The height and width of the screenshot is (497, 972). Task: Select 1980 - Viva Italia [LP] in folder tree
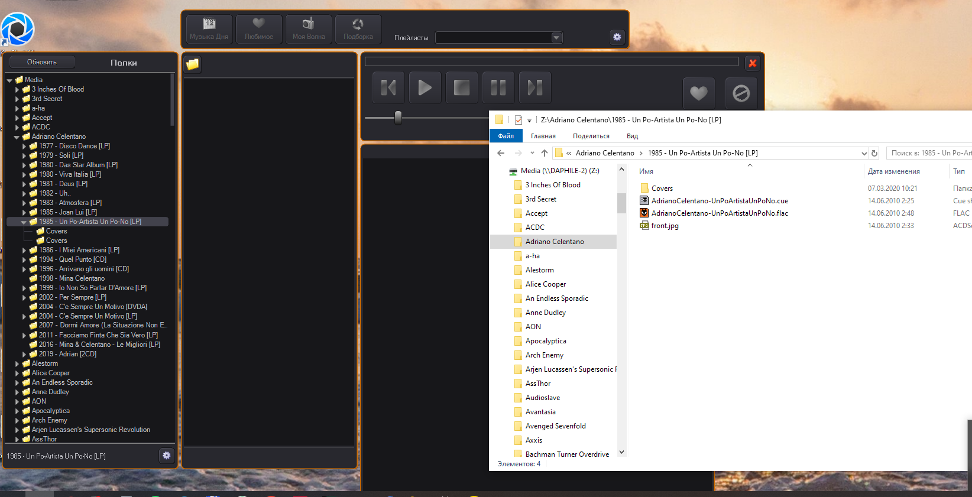[70, 174]
